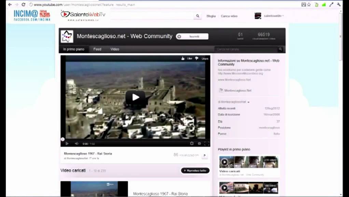
Task: Click the thumbs-up Like icon
Action: pyautogui.click(x=183, y=58)
